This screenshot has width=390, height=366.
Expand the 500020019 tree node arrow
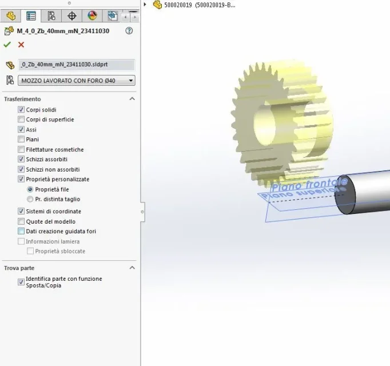click(145, 4)
